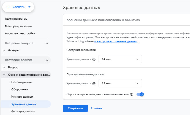Open Администратор menu item
Image resolution: width=190 pixels, height=115 pixels.
(16, 19)
